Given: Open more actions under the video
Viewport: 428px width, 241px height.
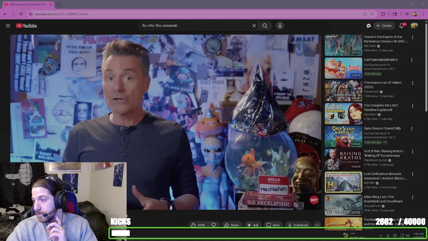Looking at the screenshot, I should (x=317, y=225).
